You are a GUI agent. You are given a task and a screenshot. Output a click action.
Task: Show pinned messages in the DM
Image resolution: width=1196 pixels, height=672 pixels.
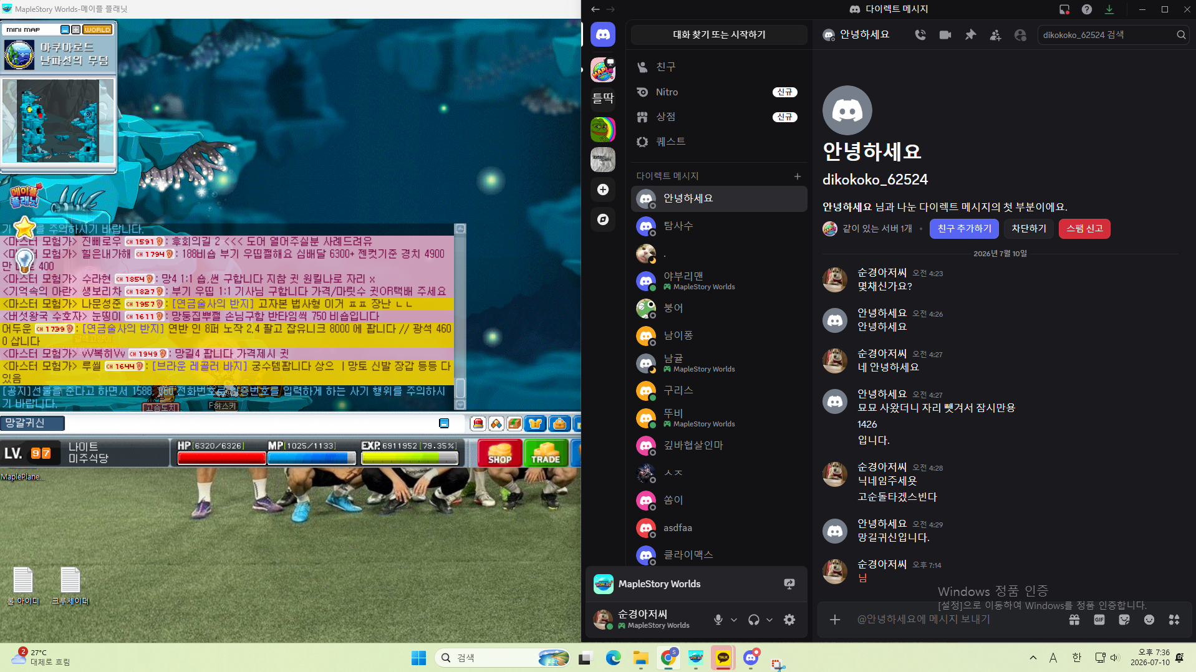coord(970,35)
